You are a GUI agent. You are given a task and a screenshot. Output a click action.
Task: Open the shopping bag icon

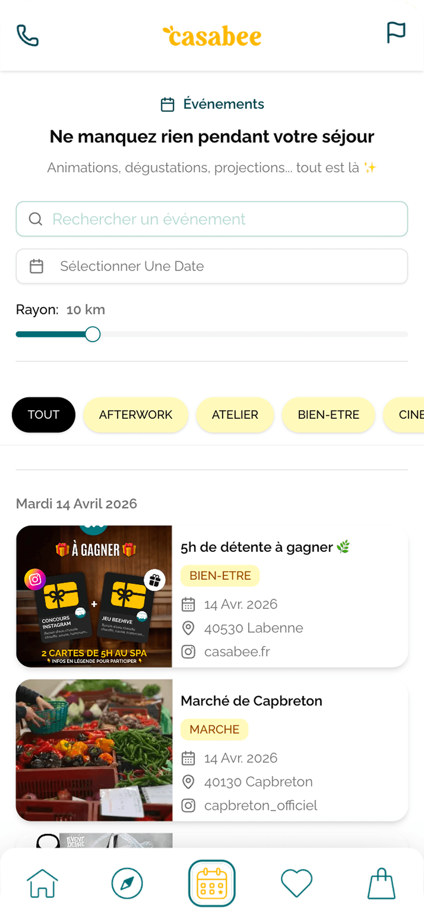[x=381, y=883]
